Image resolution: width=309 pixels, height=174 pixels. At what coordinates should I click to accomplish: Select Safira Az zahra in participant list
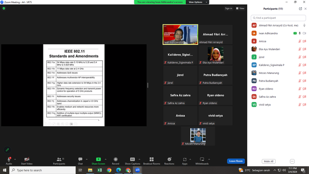[x=278, y=97]
